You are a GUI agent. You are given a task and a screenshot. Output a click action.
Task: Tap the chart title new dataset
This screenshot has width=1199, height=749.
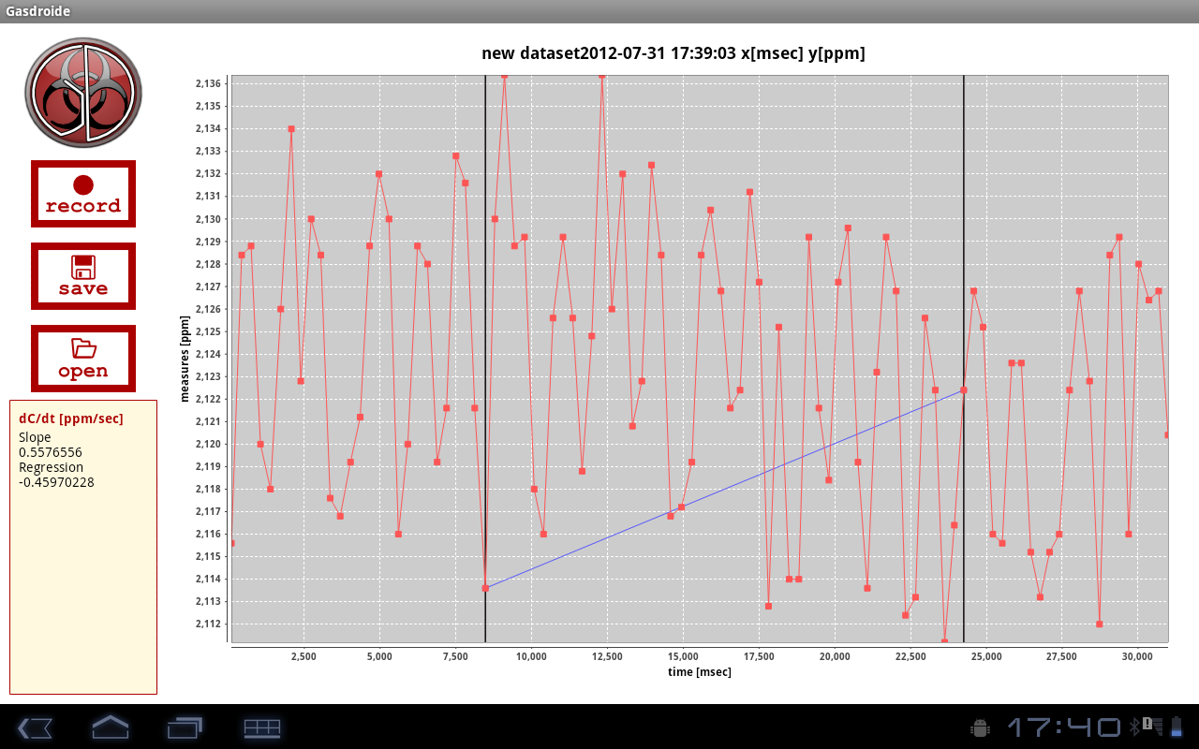(674, 53)
